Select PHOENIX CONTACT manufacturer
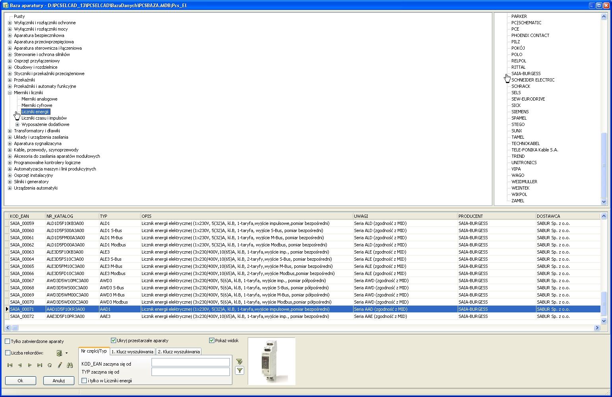Viewport: 612px width, 397px height. (530, 35)
